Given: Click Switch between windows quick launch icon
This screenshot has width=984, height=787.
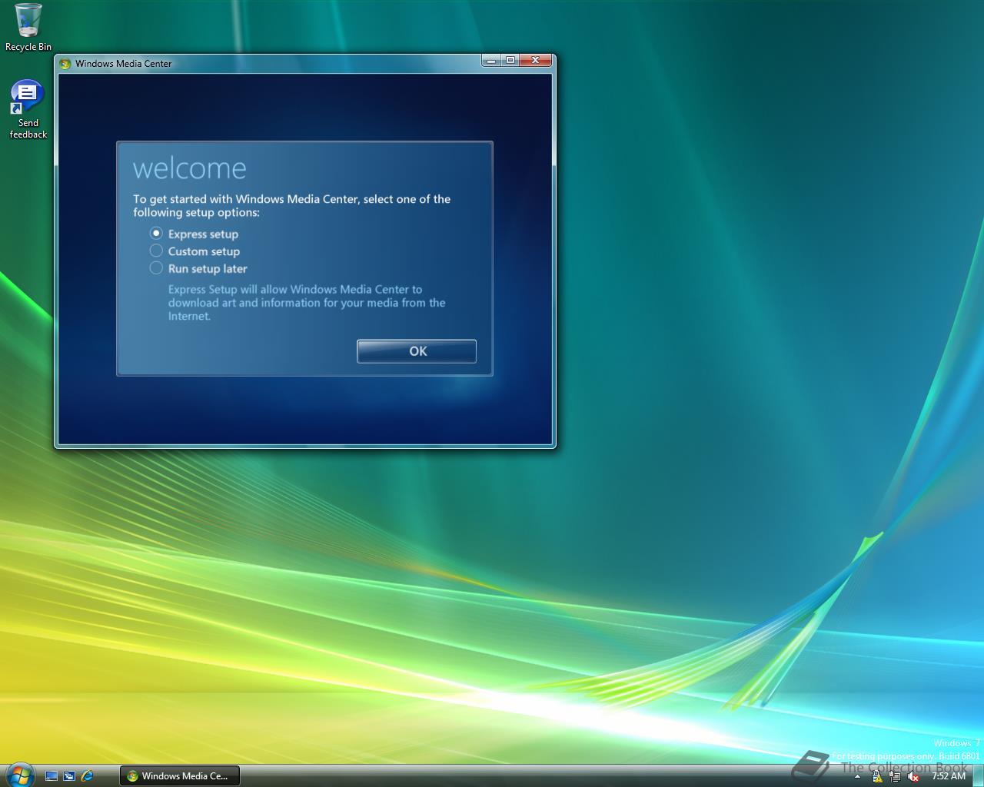Looking at the screenshot, I should click(x=69, y=776).
